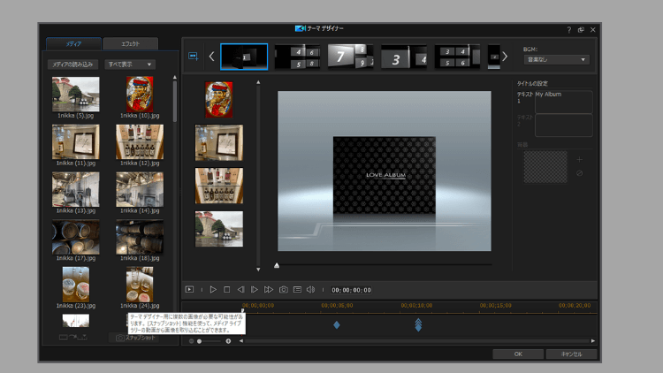Open the BGM dropdown
The height and width of the screenshot is (373, 663).
557,60
